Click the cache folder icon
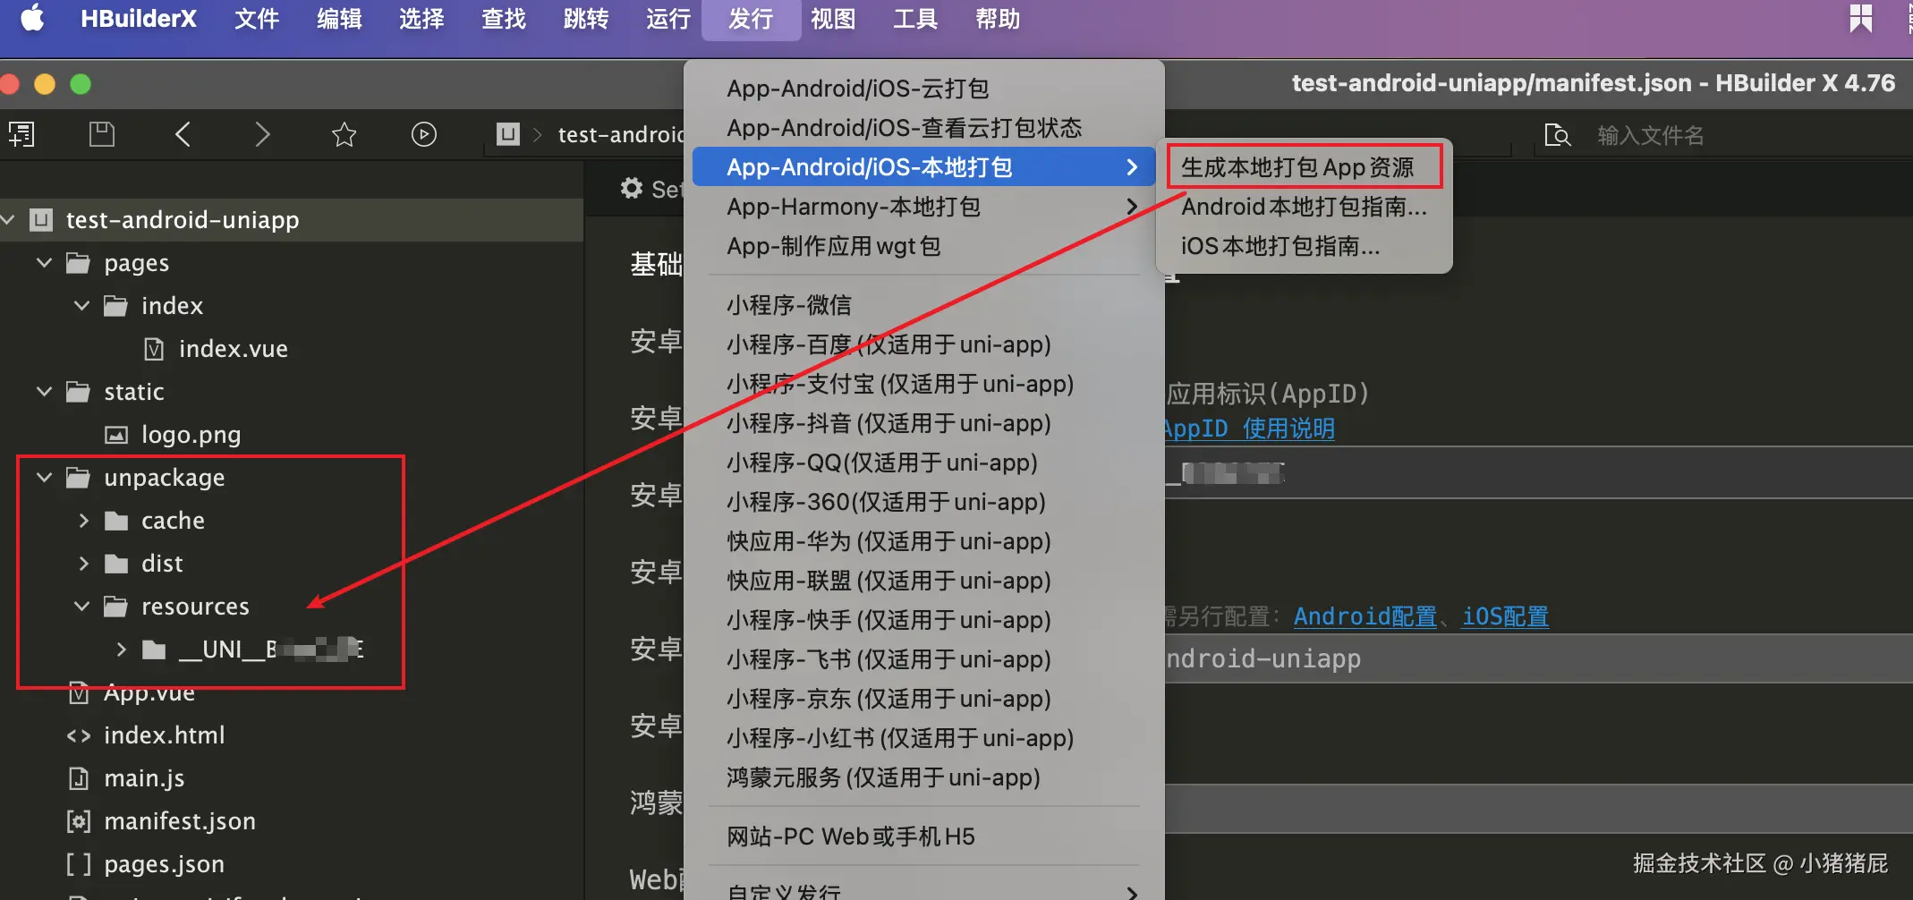Image resolution: width=1913 pixels, height=900 pixels. tap(116, 521)
